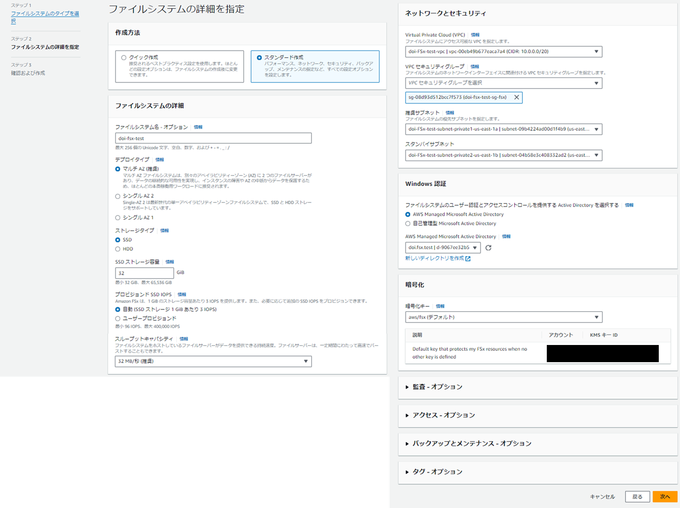Click step 2 ファイルシステムの詳細を指定 text

tap(45, 47)
